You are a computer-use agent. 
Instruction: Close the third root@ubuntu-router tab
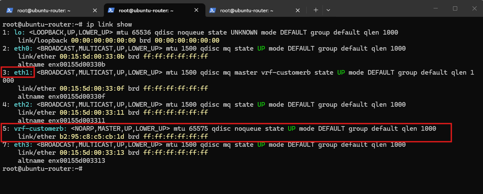pos(297,11)
